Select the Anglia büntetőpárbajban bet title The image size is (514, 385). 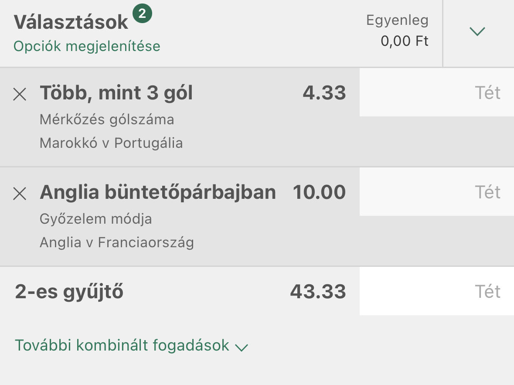pos(157,192)
